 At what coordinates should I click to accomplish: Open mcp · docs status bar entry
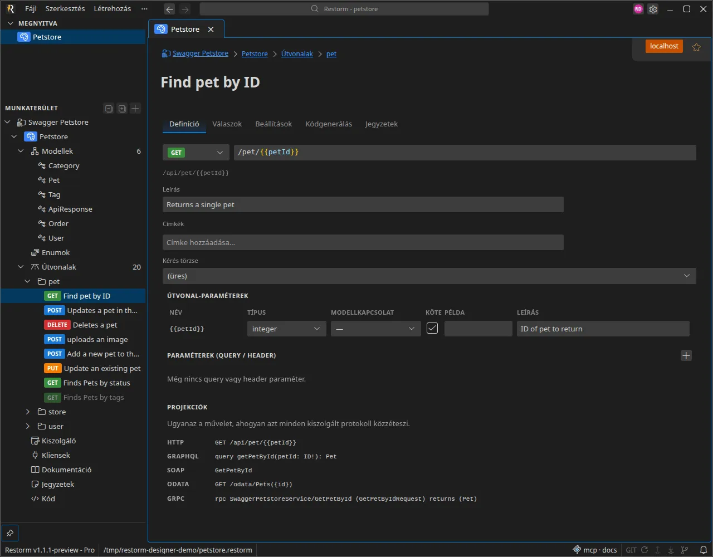click(x=594, y=550)
